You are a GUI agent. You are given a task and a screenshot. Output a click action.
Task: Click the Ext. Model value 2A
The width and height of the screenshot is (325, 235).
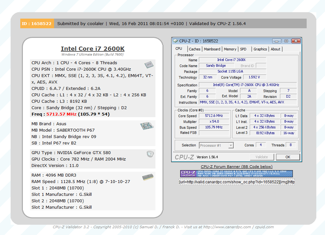pos(248,96)
